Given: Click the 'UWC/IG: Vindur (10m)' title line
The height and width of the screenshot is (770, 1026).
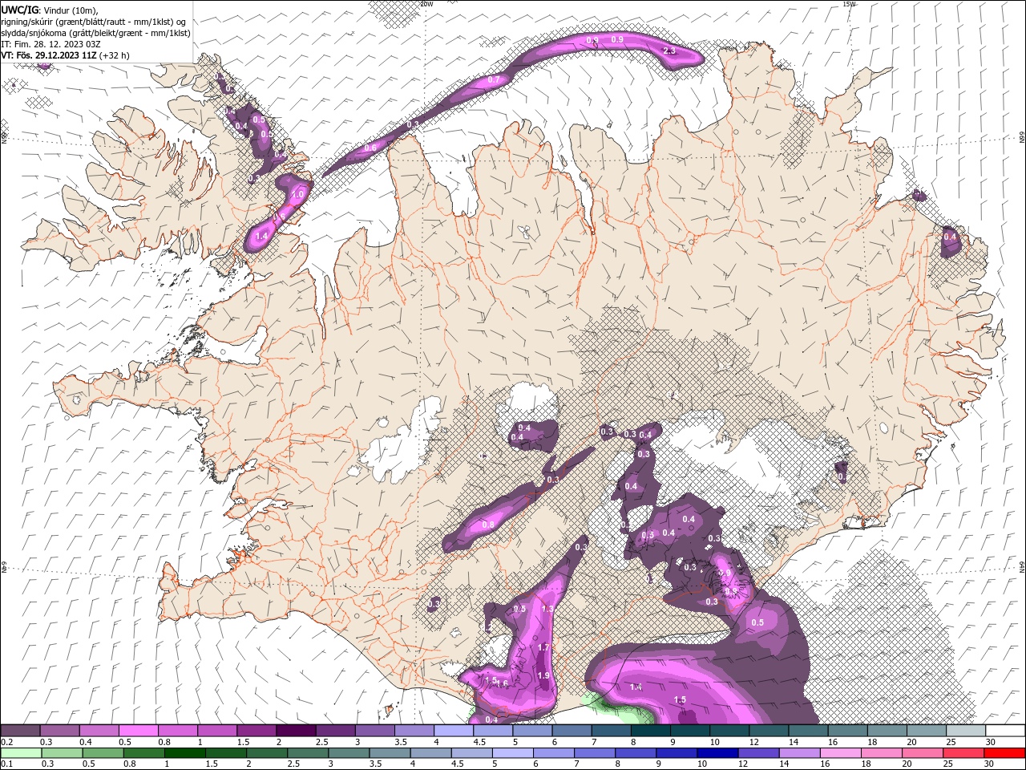Looking at the screenshot, I should click(49, 9).
